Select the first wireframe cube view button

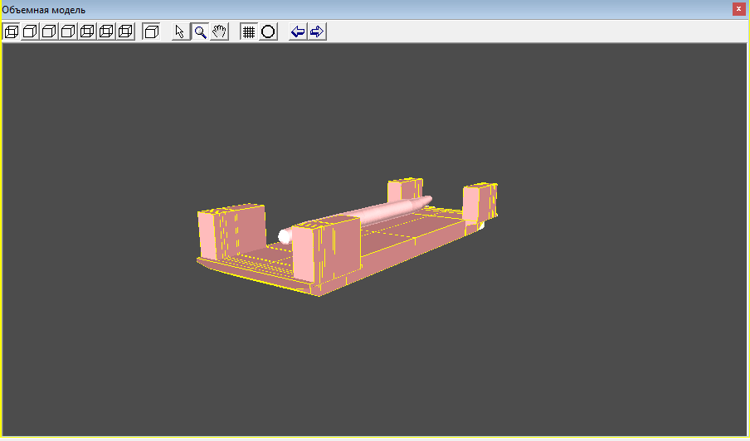(x=11, y=31)
